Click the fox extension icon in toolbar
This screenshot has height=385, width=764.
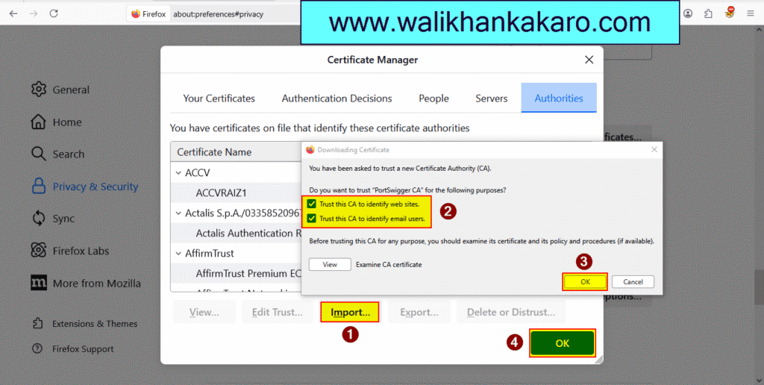coord(730,13)
